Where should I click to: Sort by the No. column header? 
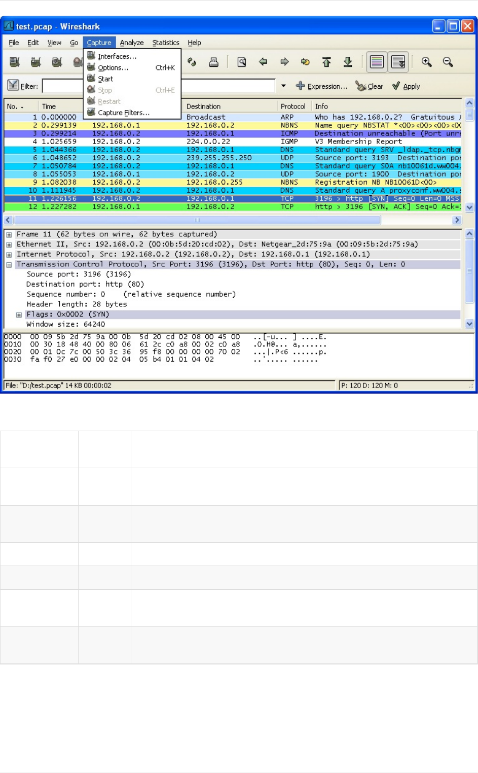point(21,106)
